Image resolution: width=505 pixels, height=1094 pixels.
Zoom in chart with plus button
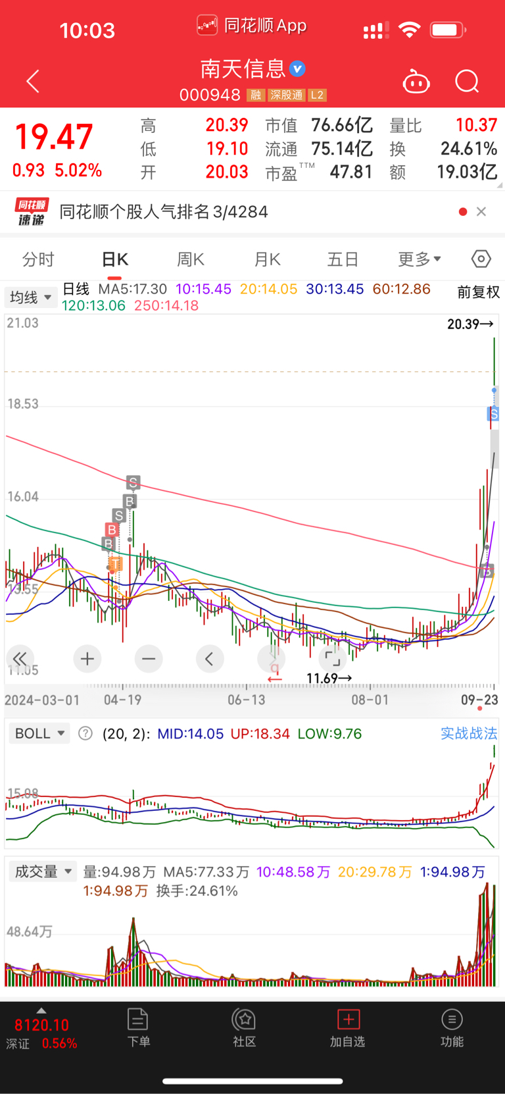pos(87,658)
